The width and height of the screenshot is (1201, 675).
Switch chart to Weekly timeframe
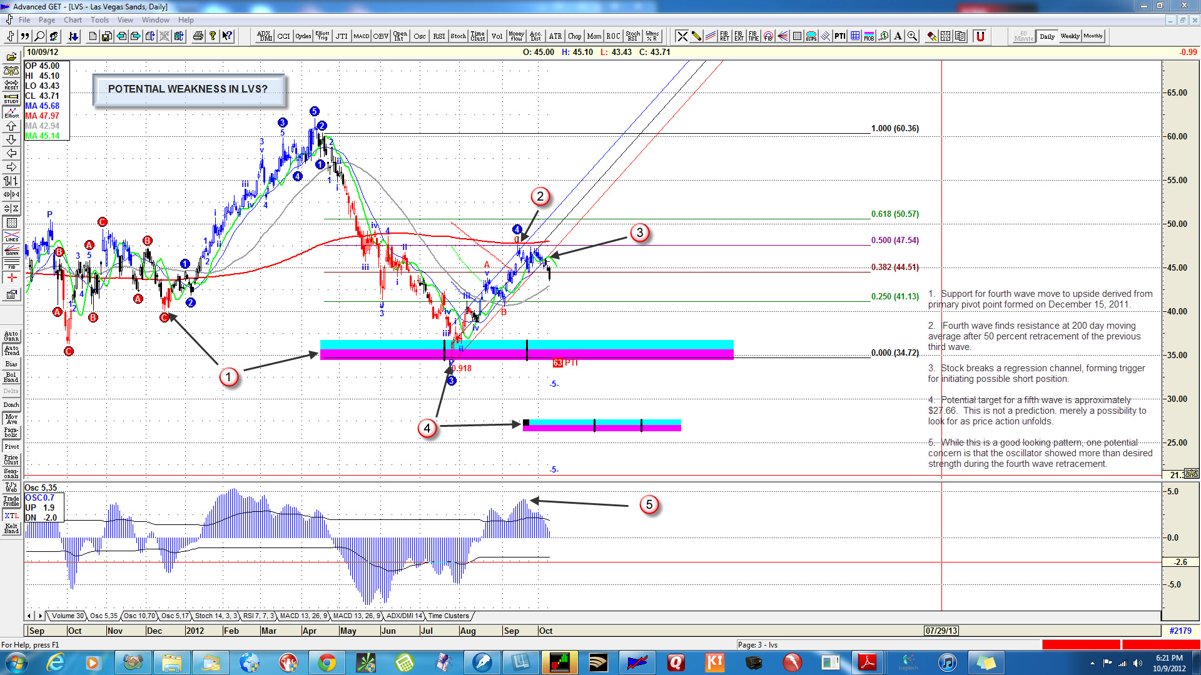point(1070,36)
